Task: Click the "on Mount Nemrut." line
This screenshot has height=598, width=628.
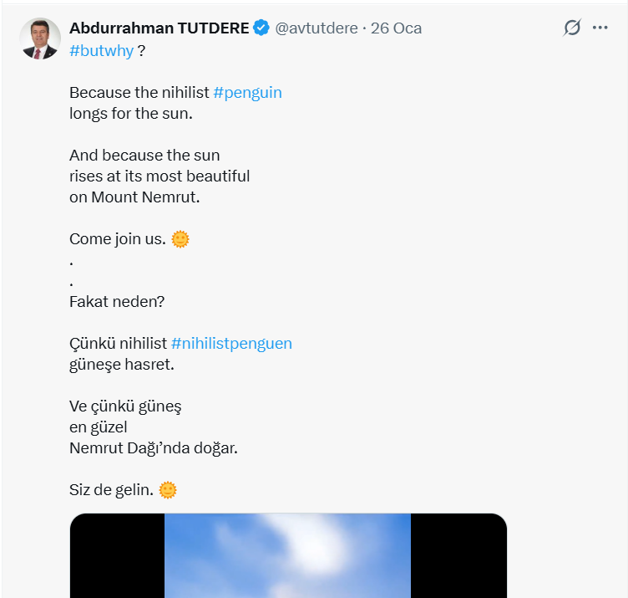Action: coord(134,197)
